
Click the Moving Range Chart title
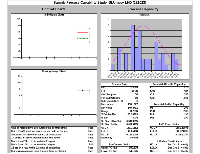point(54,71)
